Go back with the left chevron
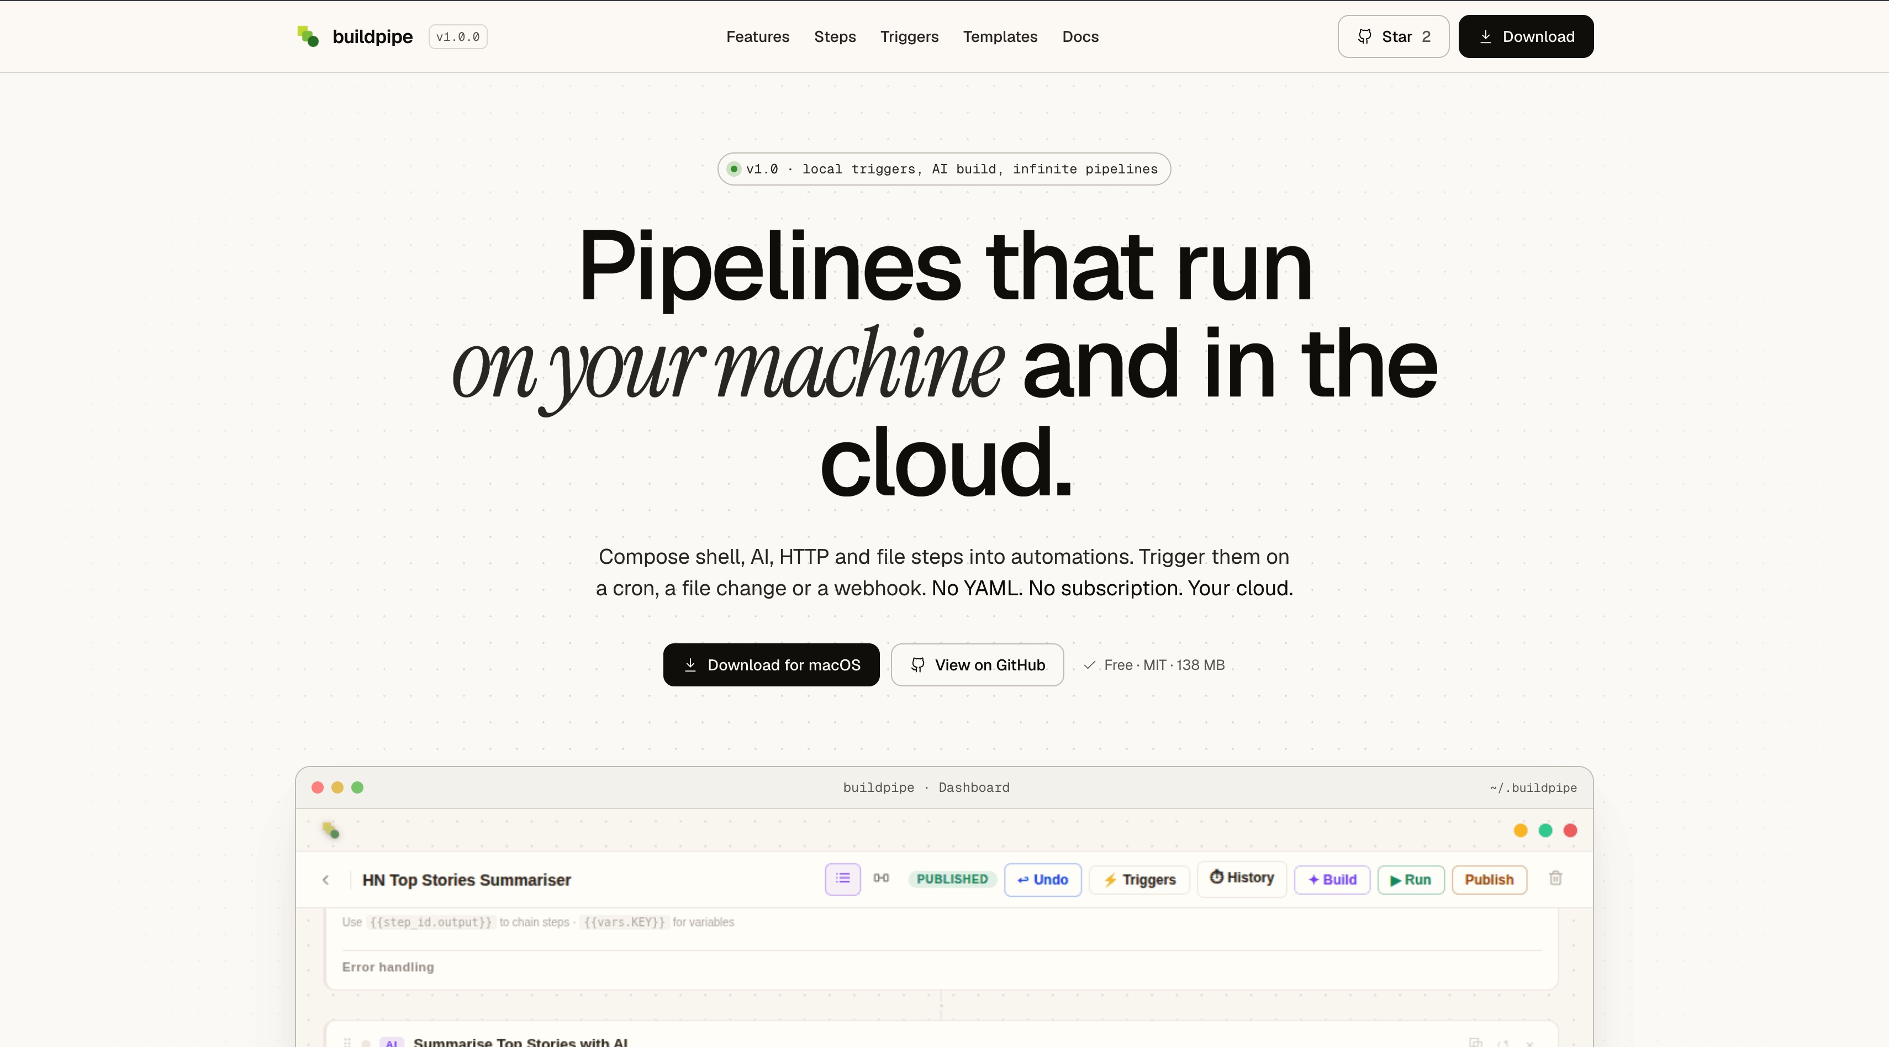Screen dimensions: 1889x1047 (x=325, y=880)
